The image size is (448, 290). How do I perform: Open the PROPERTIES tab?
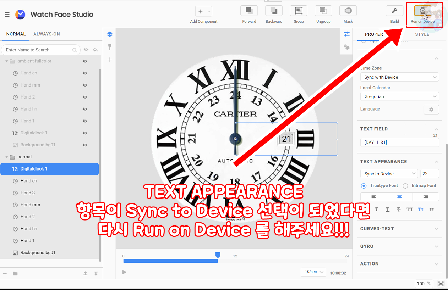374,34
